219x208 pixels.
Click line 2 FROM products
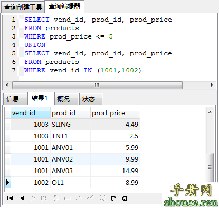52,28
